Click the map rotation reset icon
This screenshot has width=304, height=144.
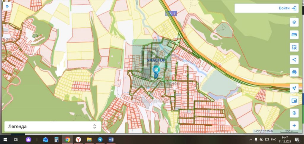(294, 113)
